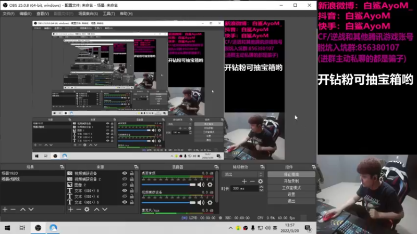
Task: Undock the 转场特效 panel with its float icon
Action: 263,167
